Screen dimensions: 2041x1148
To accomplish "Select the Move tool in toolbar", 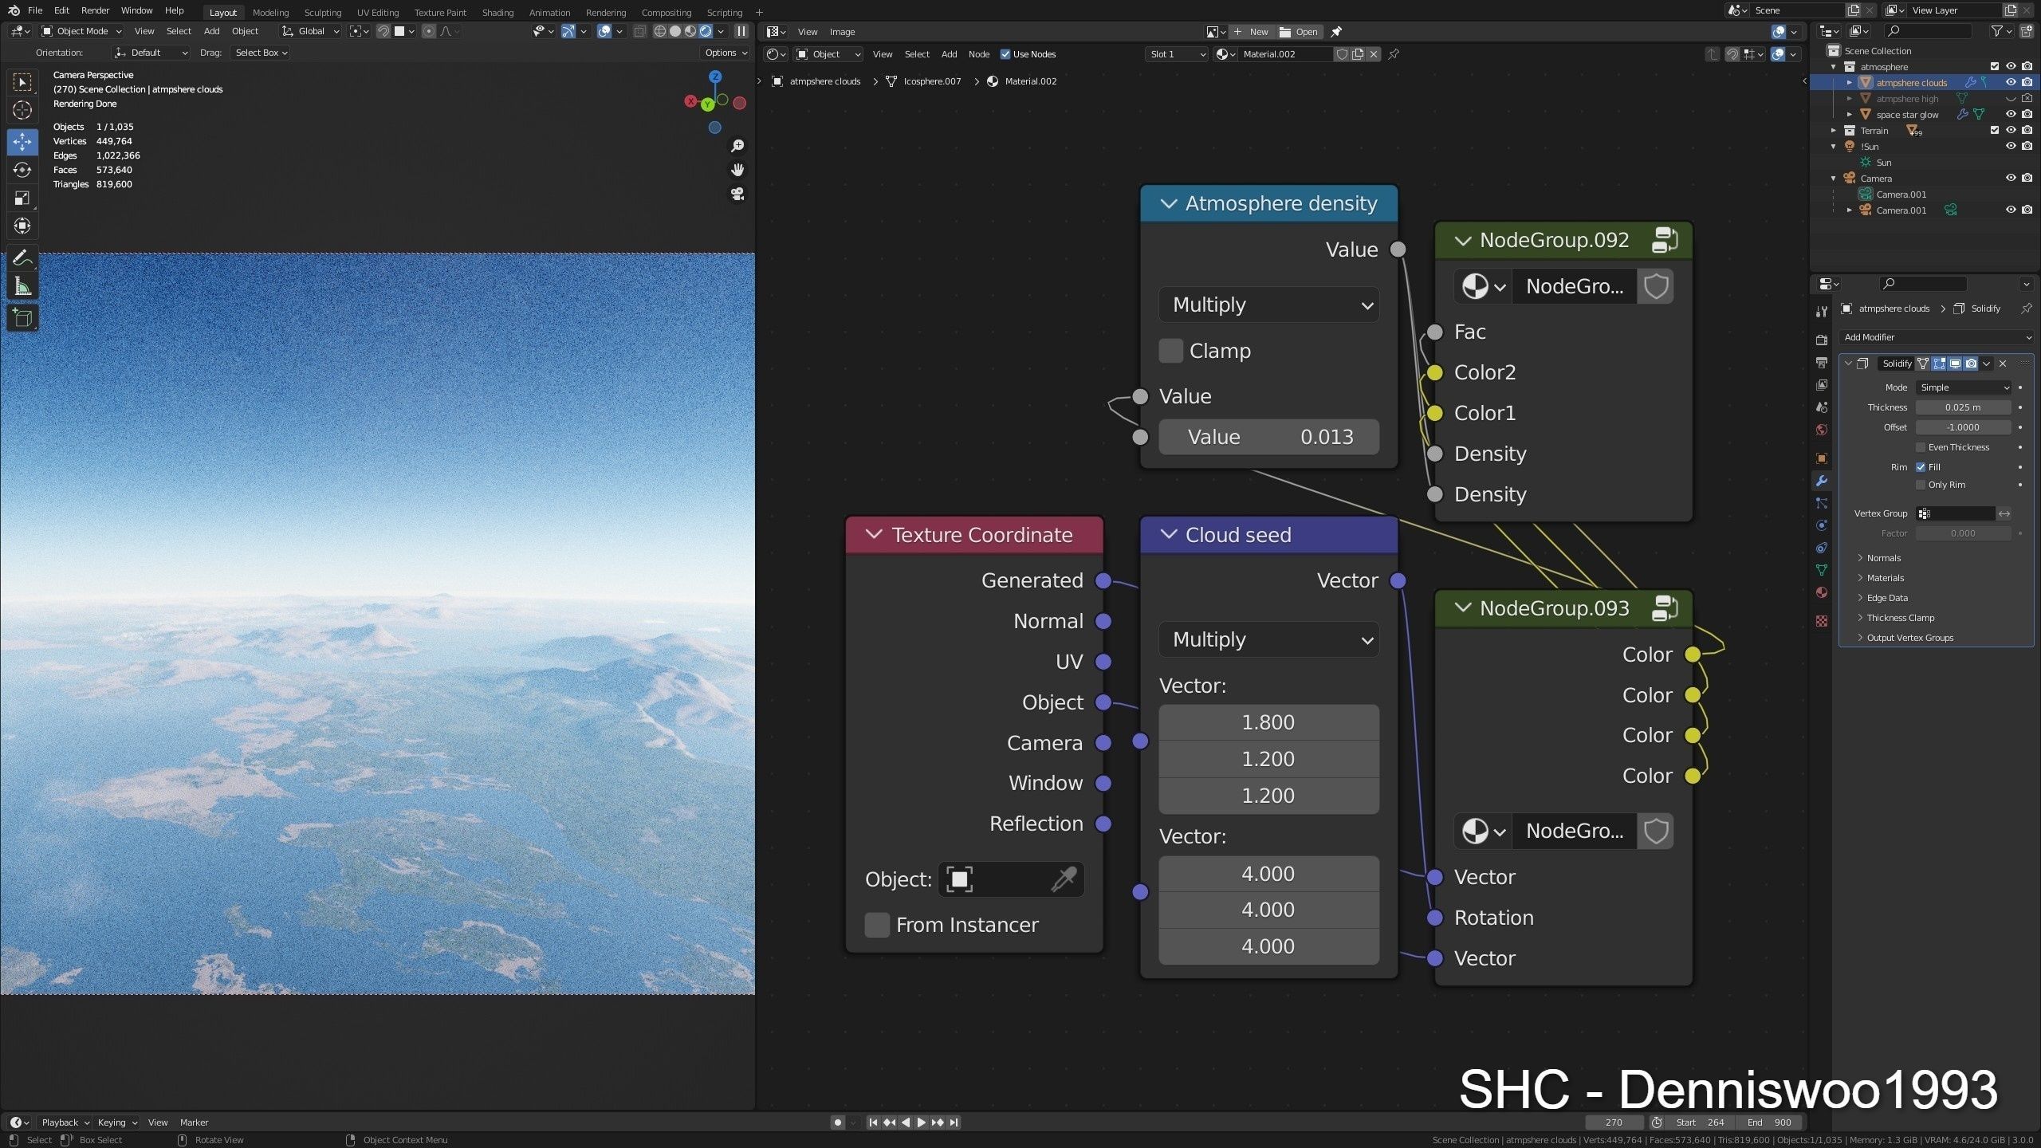I will (22, 142).
